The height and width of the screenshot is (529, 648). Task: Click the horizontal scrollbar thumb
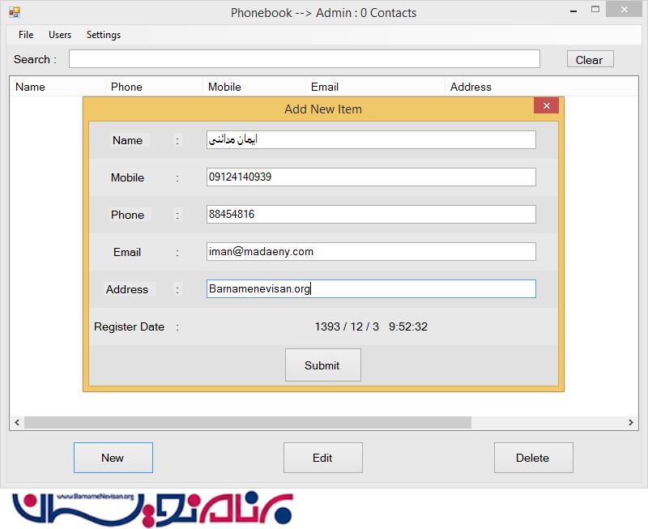tap(248, 422)
